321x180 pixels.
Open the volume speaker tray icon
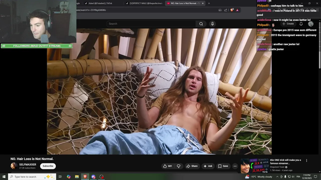[293, 177]
